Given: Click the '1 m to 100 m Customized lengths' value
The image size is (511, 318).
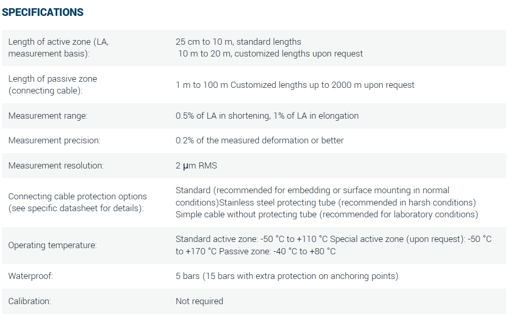Looking at the screenshot, I should click(295, 85).
